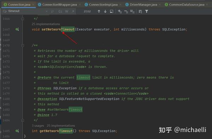Close the DriverManager.java tab

(160, 5)
